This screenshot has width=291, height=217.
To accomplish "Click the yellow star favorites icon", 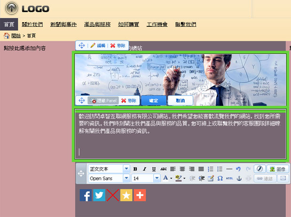I will 126,195.
